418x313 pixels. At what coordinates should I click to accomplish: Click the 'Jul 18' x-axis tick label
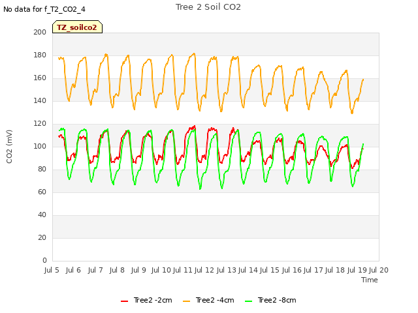coord(335,270)
